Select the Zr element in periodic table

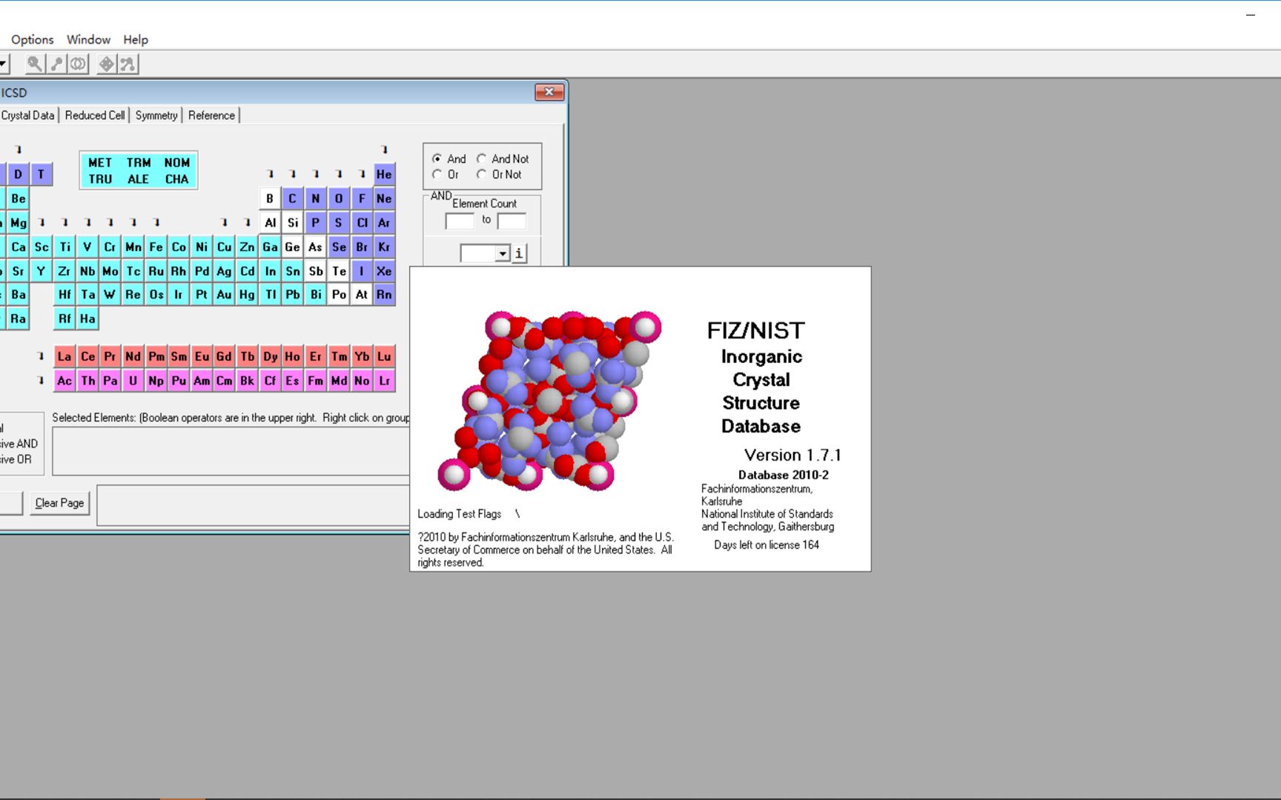pyautogui.click(x=64, y=271)
